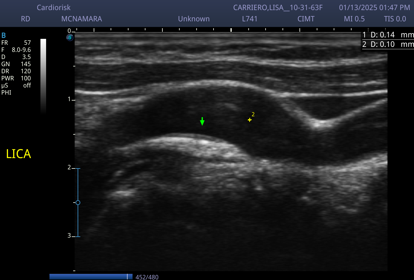
Task: Select the yellow caliper cross labeled 2
Action: (250, 120)
